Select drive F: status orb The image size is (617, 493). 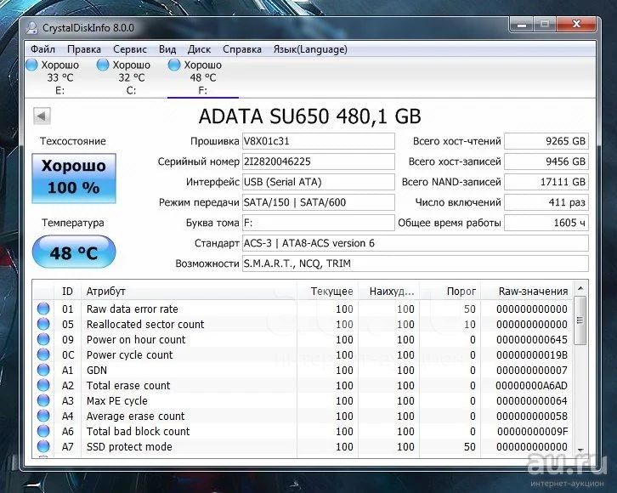point(175,65)
